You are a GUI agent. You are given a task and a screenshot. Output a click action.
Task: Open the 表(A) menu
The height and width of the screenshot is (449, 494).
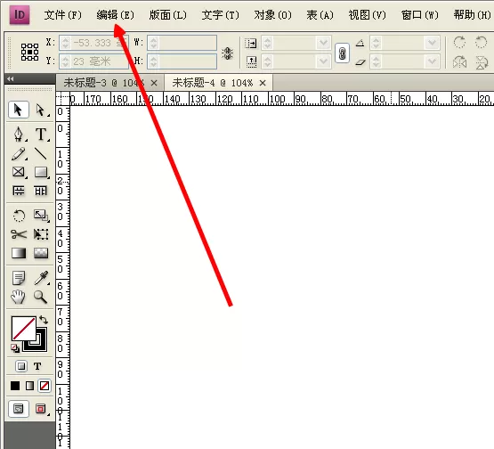320,15
